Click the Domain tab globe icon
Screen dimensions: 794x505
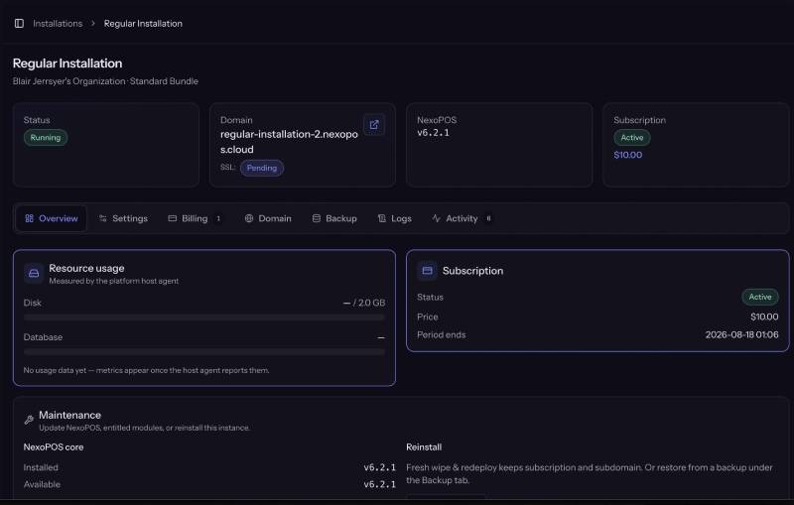click(x=249, y=218)
